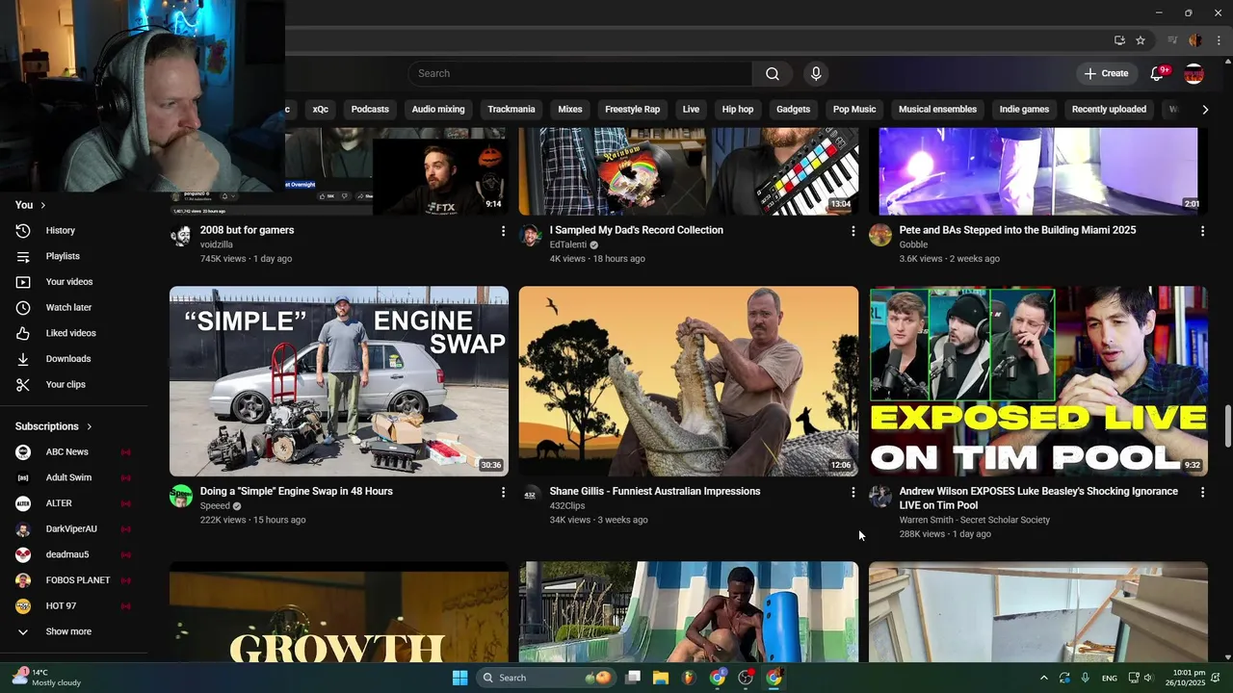Image resolution: width=1233 pixels, height=693 pixels.
Task: Click the Create button
Action: coord(1106,74)
